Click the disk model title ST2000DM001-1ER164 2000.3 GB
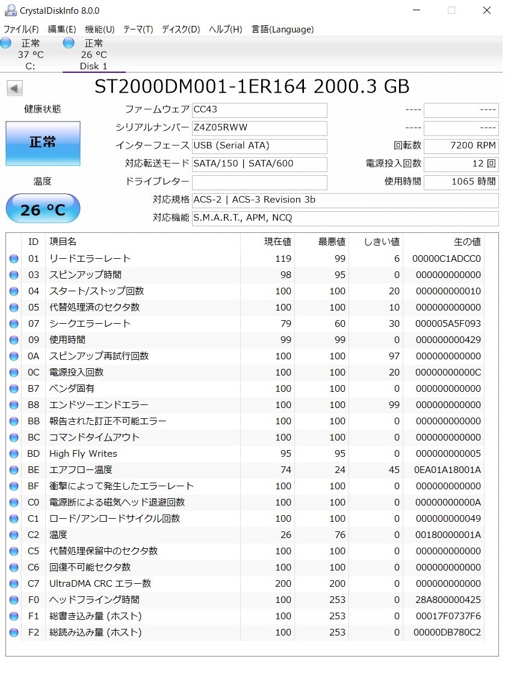 click(x=252, y=87)
